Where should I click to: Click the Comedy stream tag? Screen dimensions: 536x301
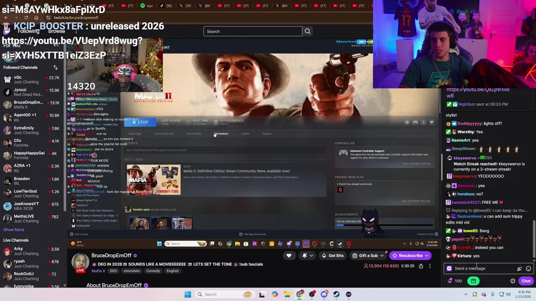[153, 271]
